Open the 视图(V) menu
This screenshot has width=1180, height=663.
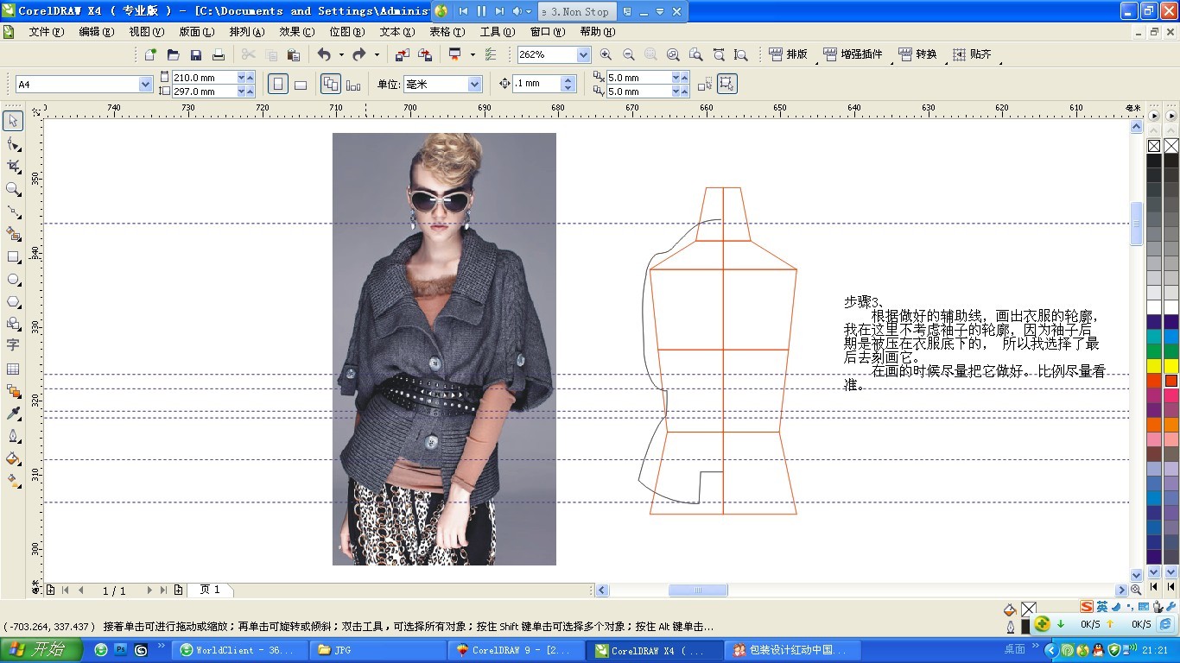(146, 32)
